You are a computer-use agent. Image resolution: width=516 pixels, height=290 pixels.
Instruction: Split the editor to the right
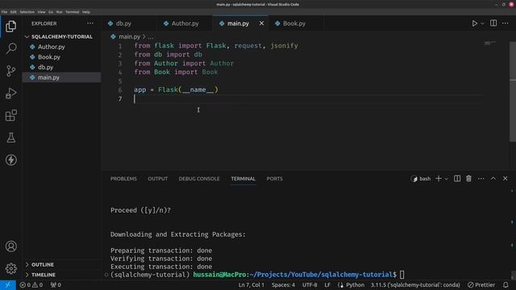(x=493, y=23)
